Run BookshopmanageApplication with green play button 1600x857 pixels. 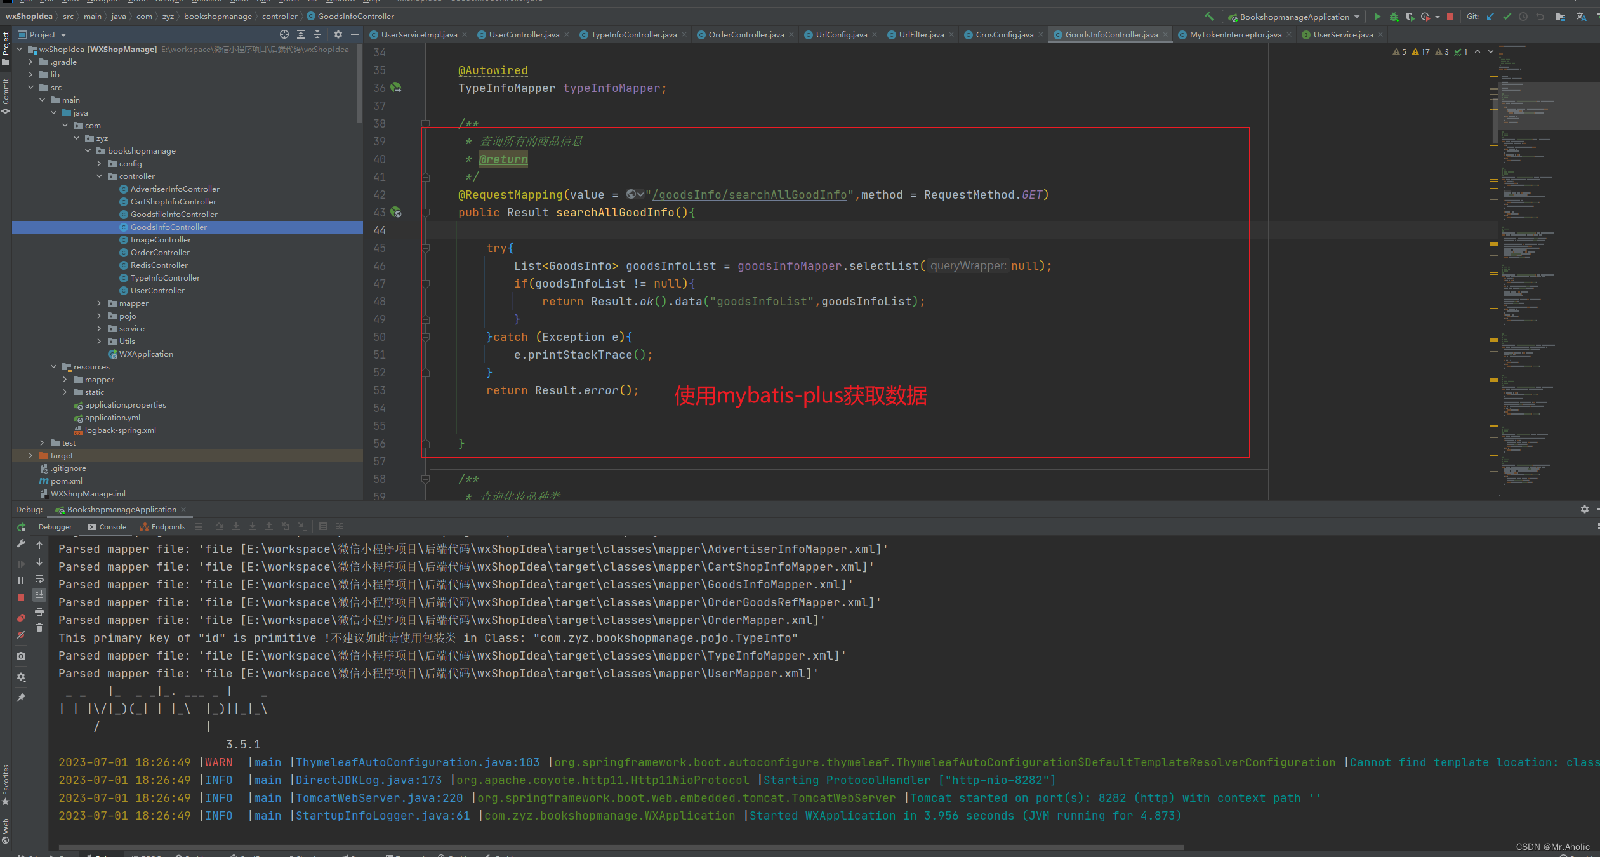click(1377, 17)
